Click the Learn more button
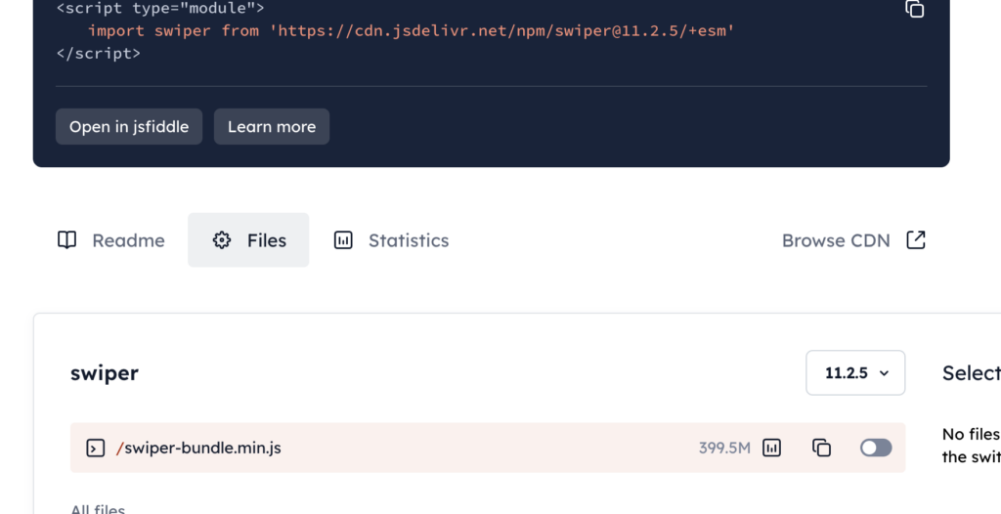 272,126
